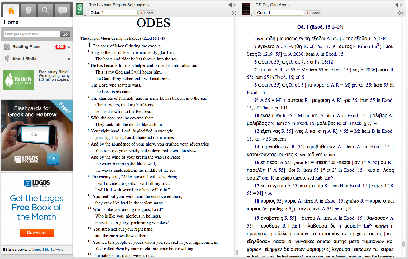Go to next page in right panel
The image size is (408, 259).
tap(402, 5)
